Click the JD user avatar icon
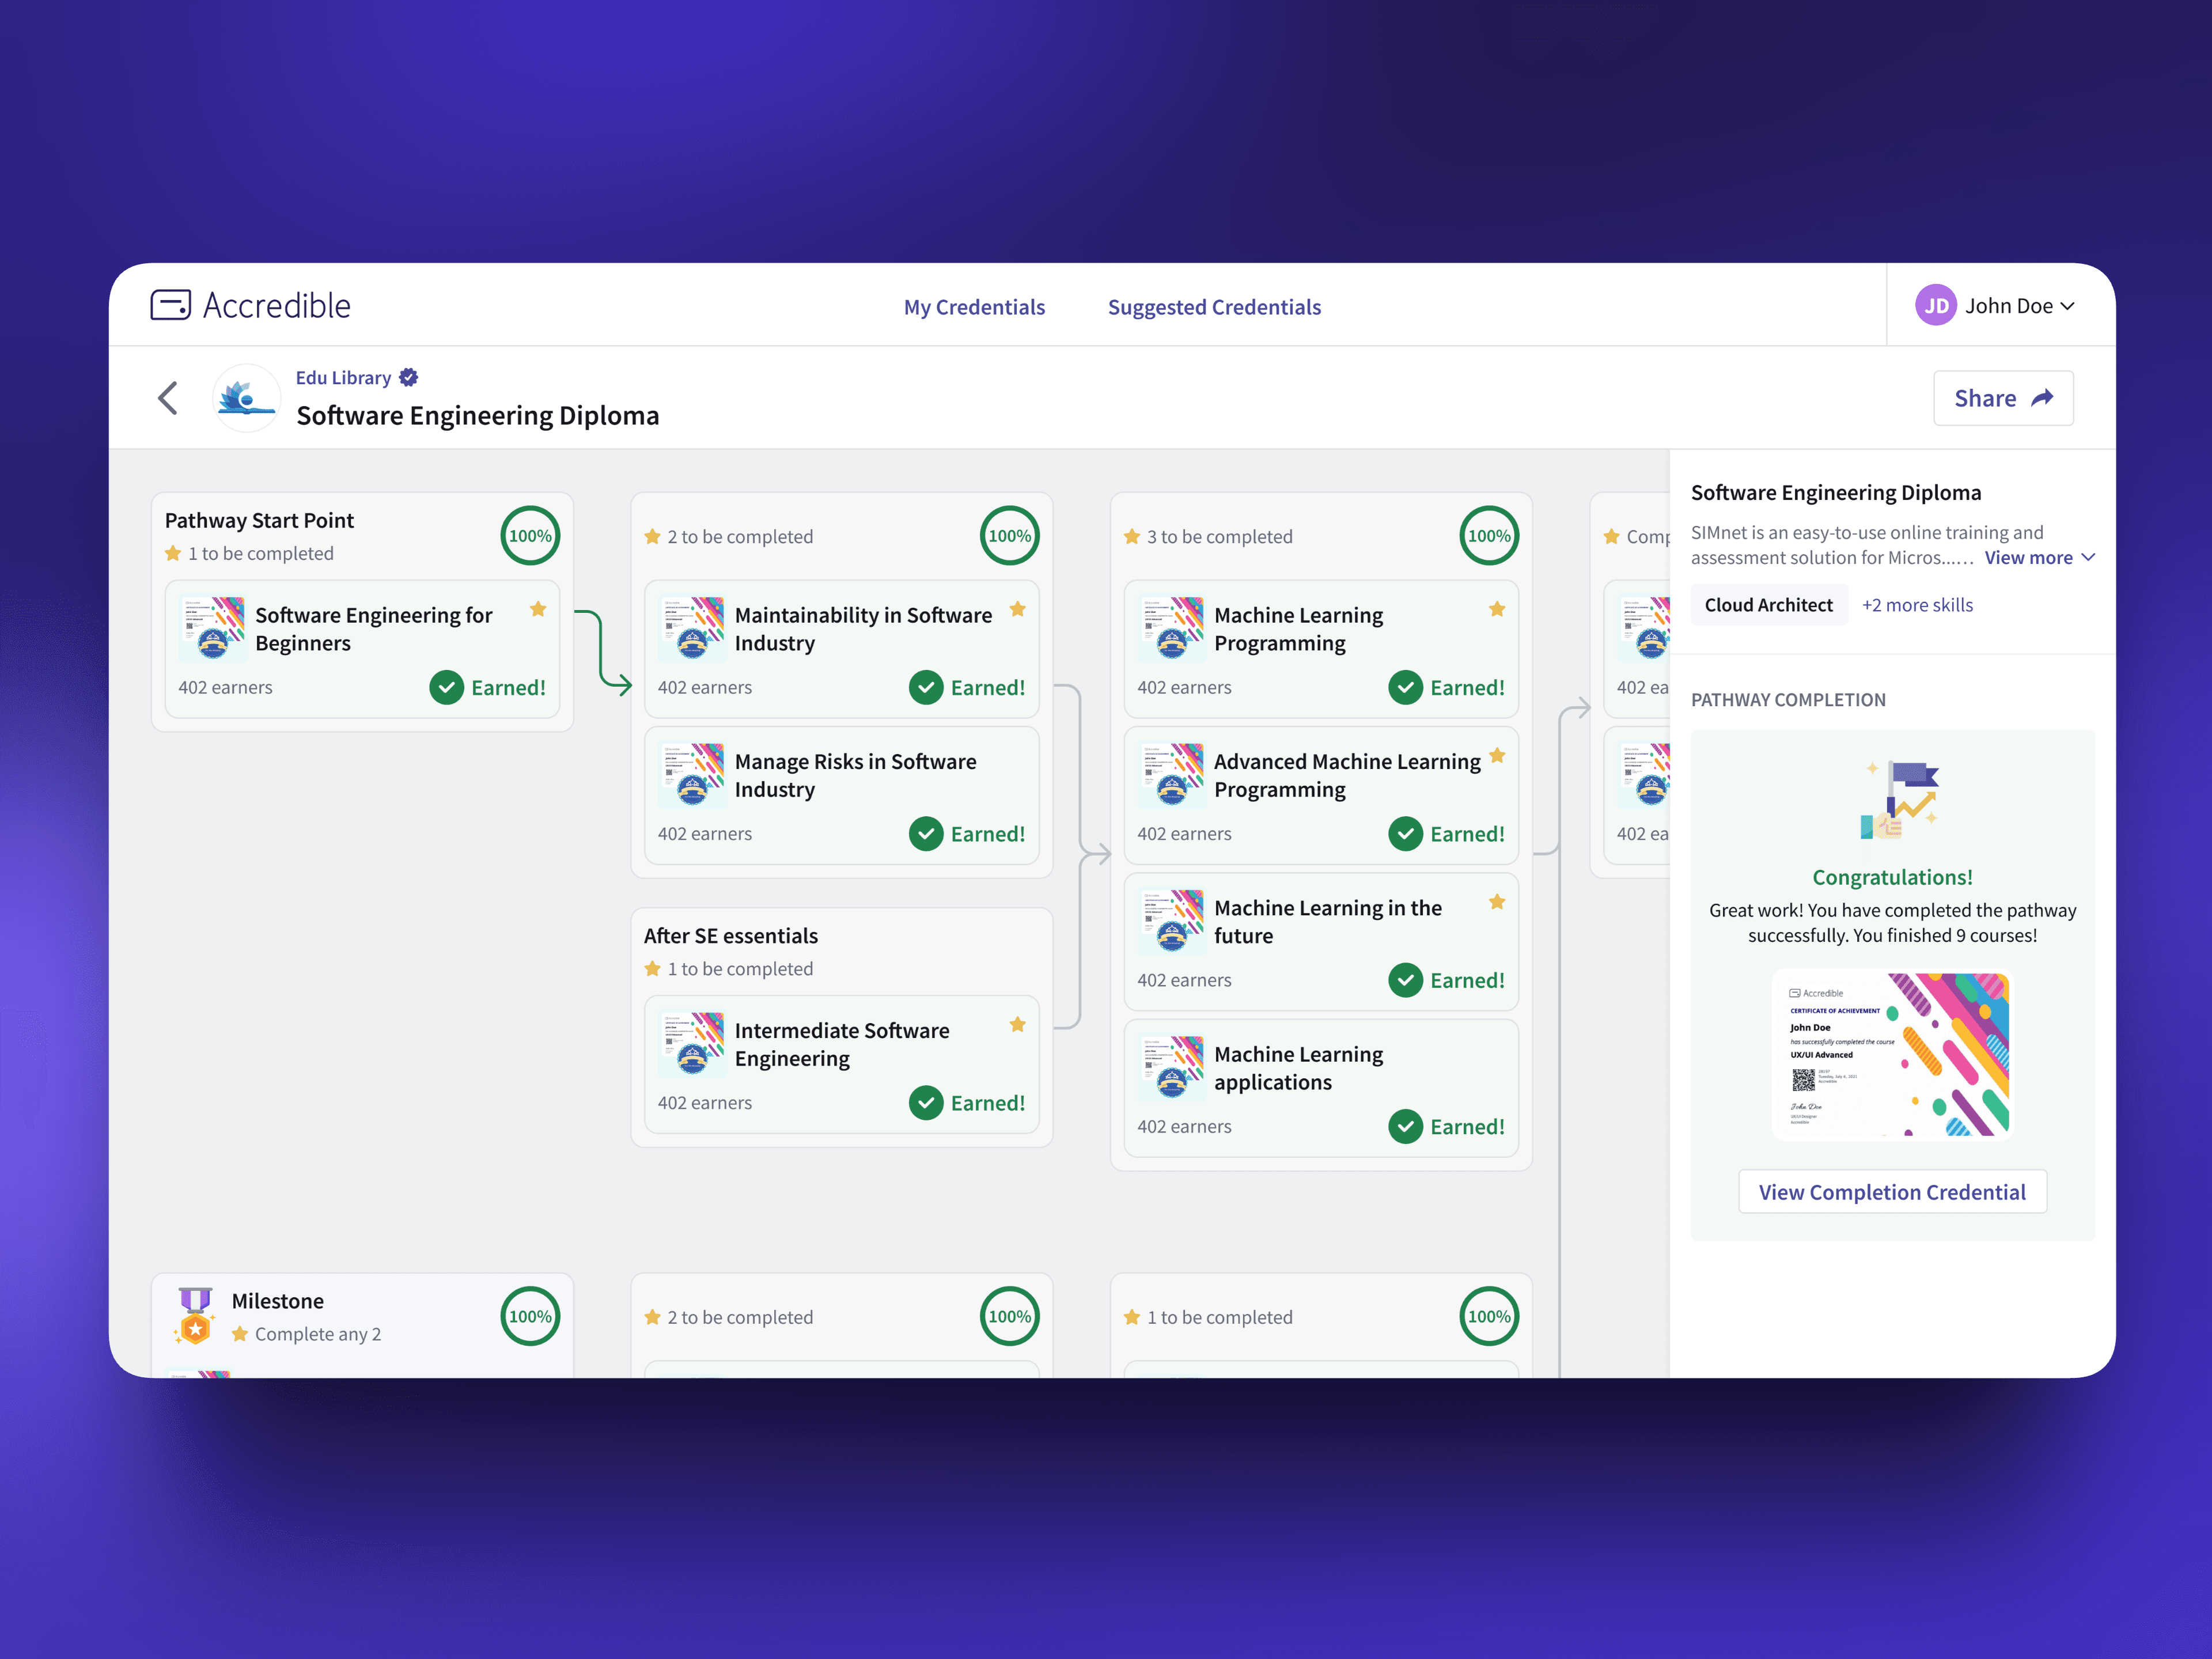The height and width of the screenshot is (1659, 2212). point(1935,306)
